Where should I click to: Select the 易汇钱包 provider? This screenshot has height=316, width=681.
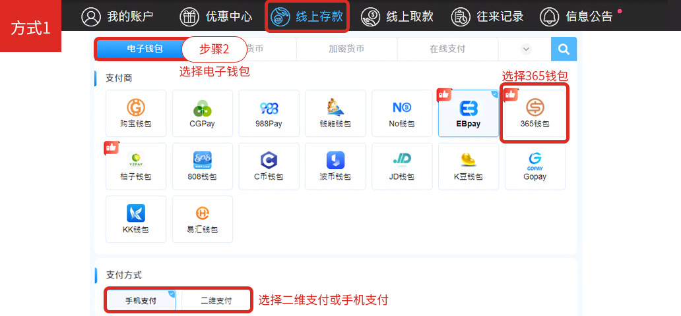click(203, 219)
